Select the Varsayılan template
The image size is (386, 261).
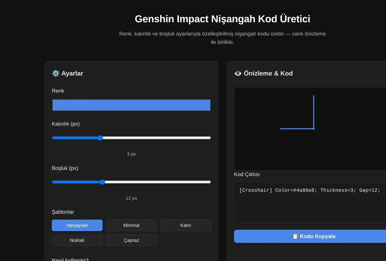pyautogui.click(x=77, y=225)
